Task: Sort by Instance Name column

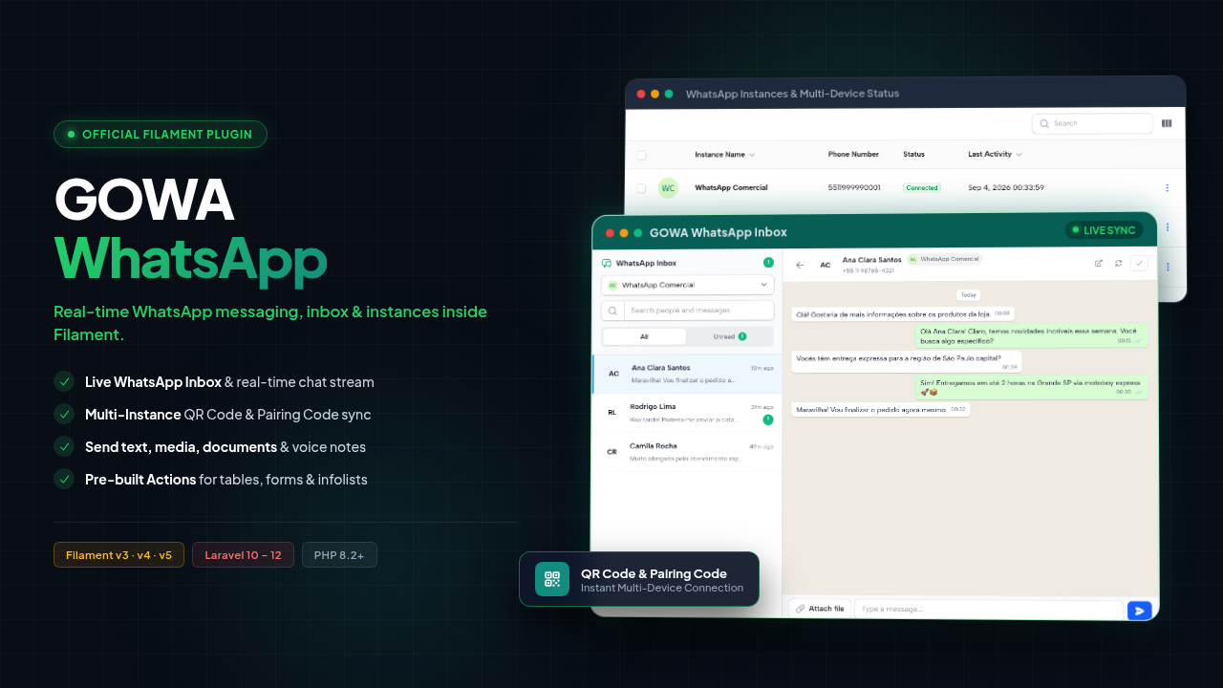Action: (724, 155)
